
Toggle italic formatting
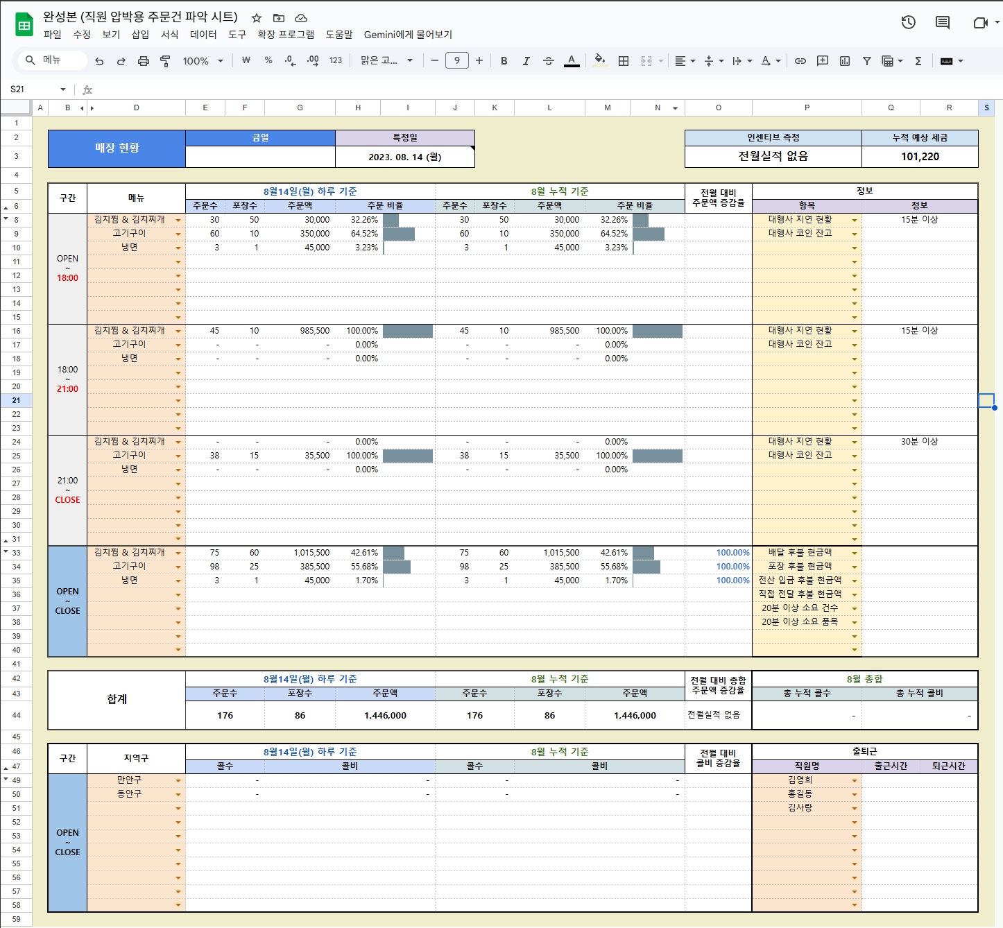(x=526, y=61)
